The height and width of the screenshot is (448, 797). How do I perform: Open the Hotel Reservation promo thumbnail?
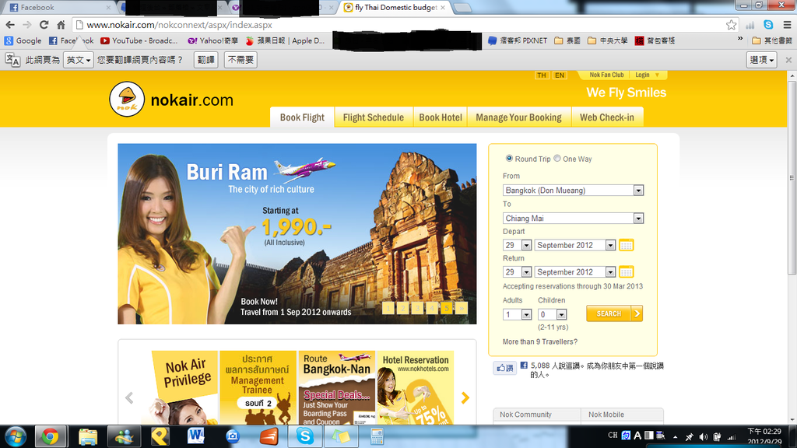tap(416, 387)
